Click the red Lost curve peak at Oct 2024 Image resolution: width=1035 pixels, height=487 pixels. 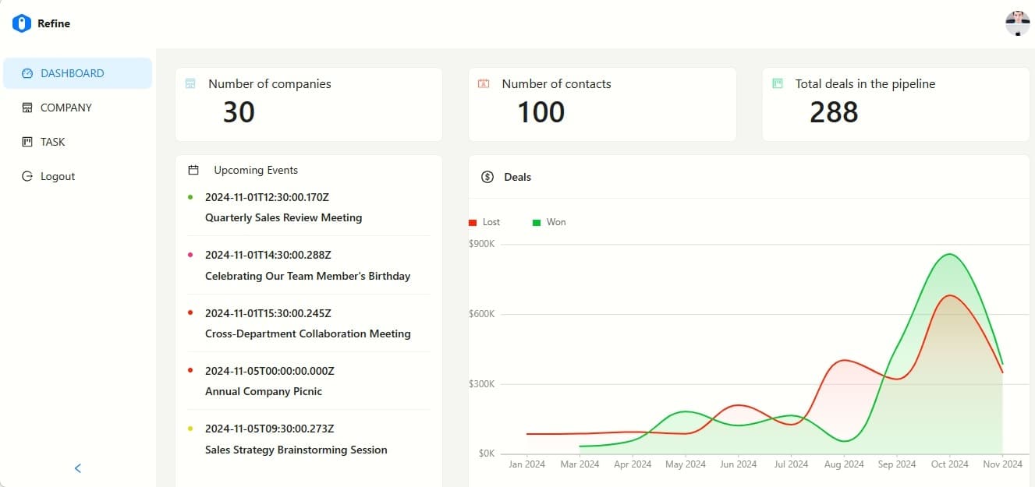949,295
